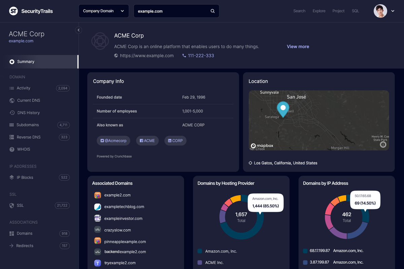The width and height of the screenshot is (404, 269).
Task: Click the location marker icon beside Los Gatos
Action: [x=250, y=163]
